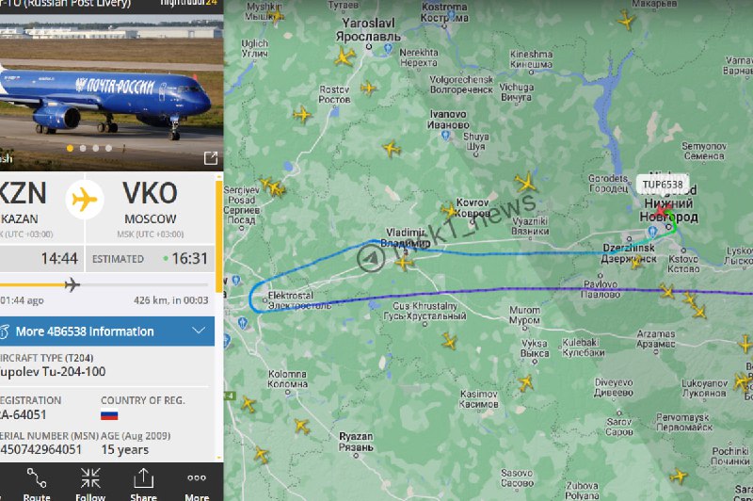753x501 pixels.
Task: Open the Share icon
Action: 143,484
